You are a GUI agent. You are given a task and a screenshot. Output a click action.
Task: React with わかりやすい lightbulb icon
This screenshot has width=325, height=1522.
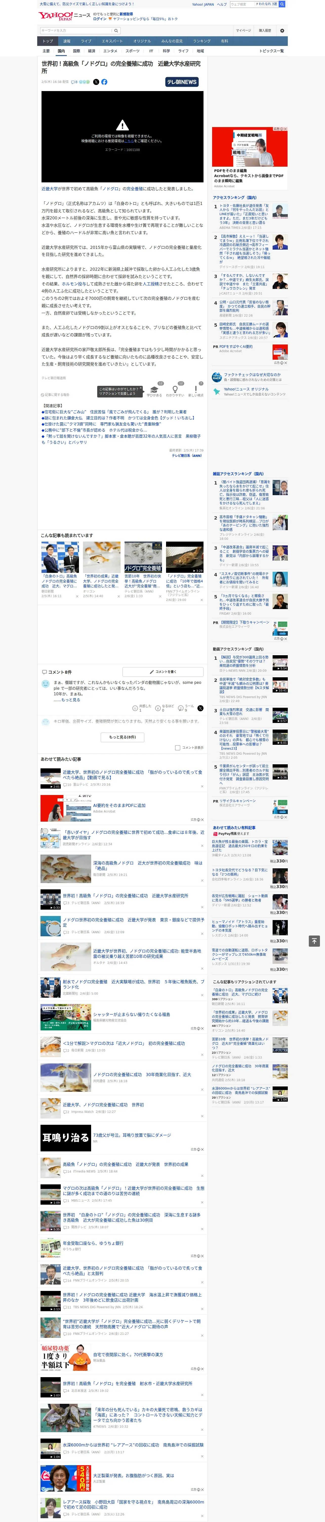pyautogui.click(x=175, y=389)
